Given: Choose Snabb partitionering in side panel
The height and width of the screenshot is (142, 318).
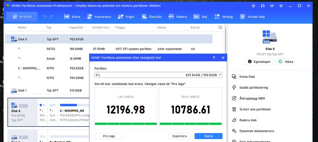Looking at the screenshot, I should [253, 88].
